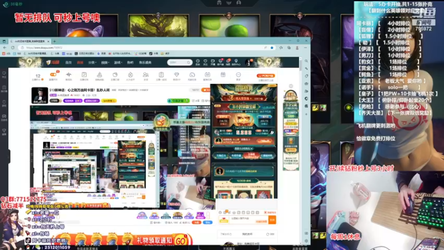Open a new browser tab with the plus icon
This screenshot has width=444, height=250.
[x=54, y=41]
